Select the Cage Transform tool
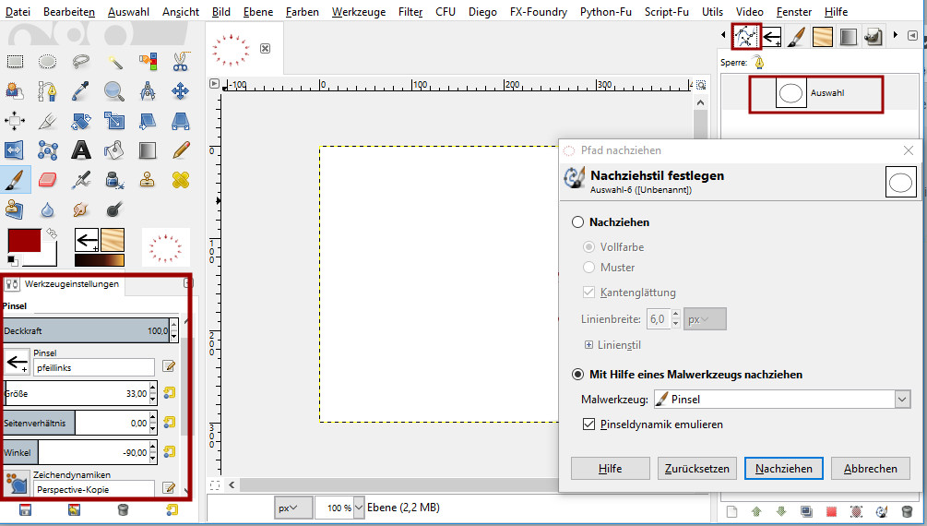Screen dimensions: 927x526 tap(47, 150)
